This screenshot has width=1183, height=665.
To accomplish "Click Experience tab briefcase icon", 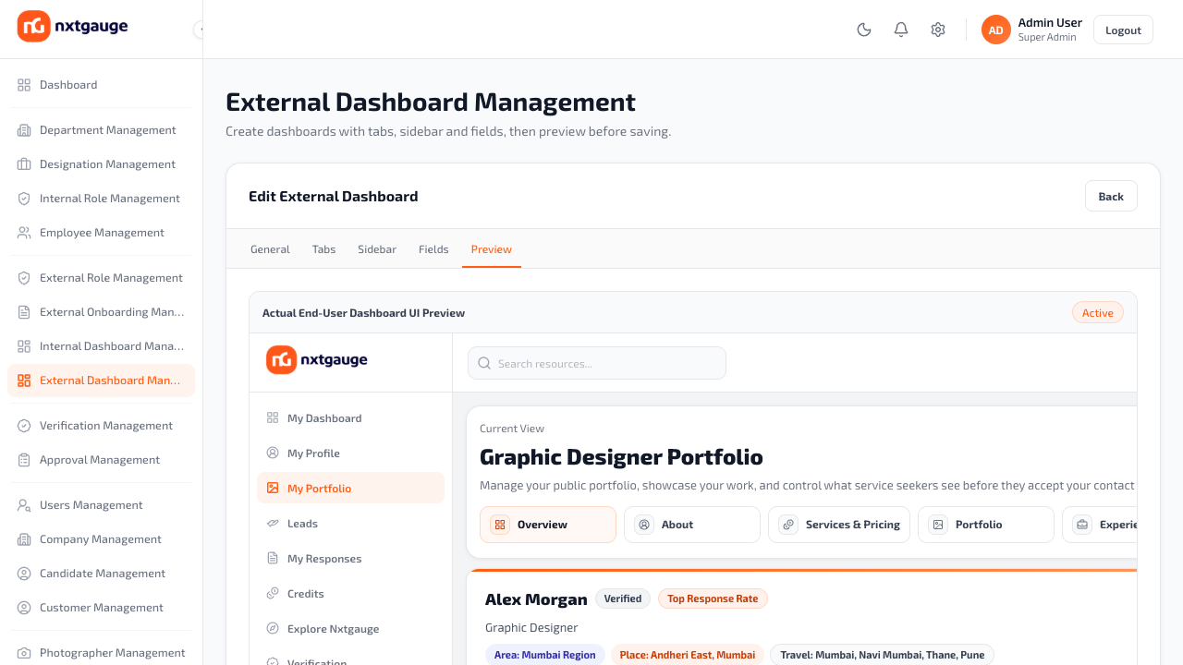I will 1082,525.
